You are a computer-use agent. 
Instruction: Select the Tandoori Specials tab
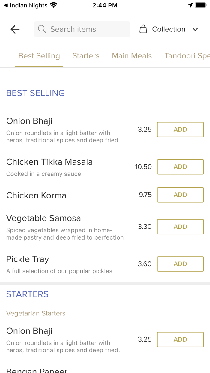point(187,56)
